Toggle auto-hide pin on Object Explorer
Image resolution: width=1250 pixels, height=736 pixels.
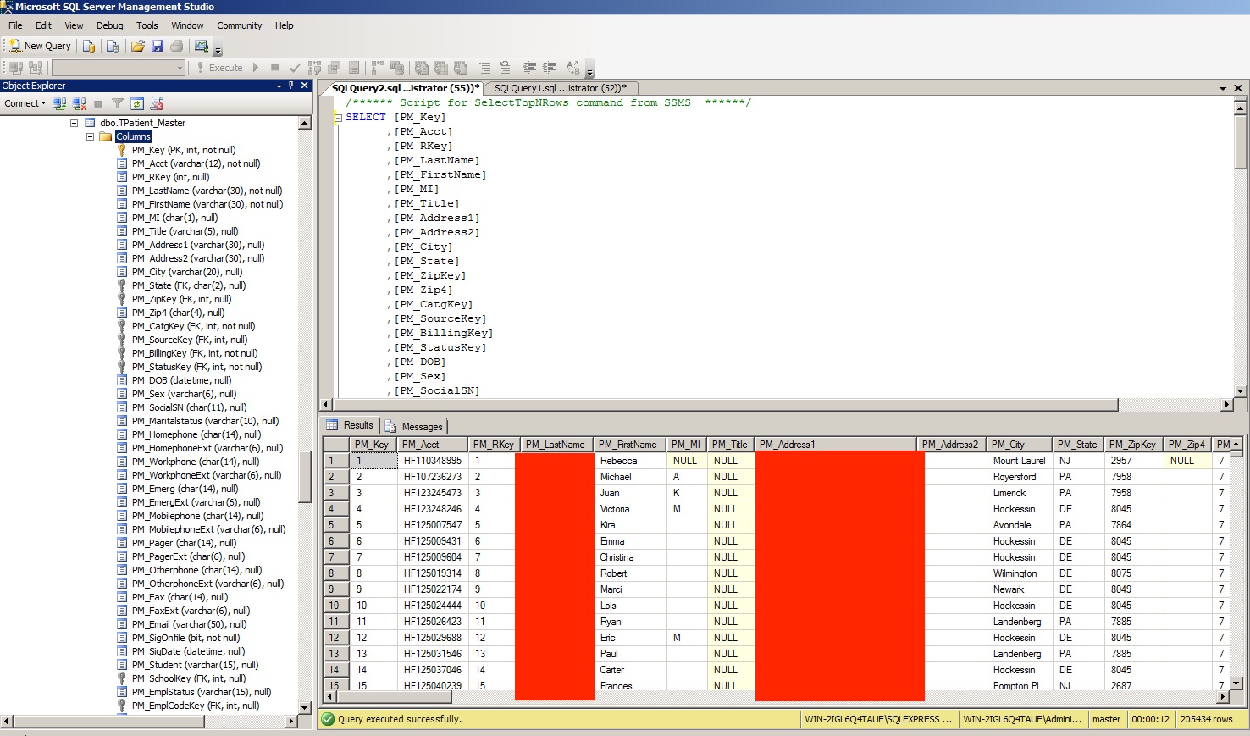(x=290, y=86)
